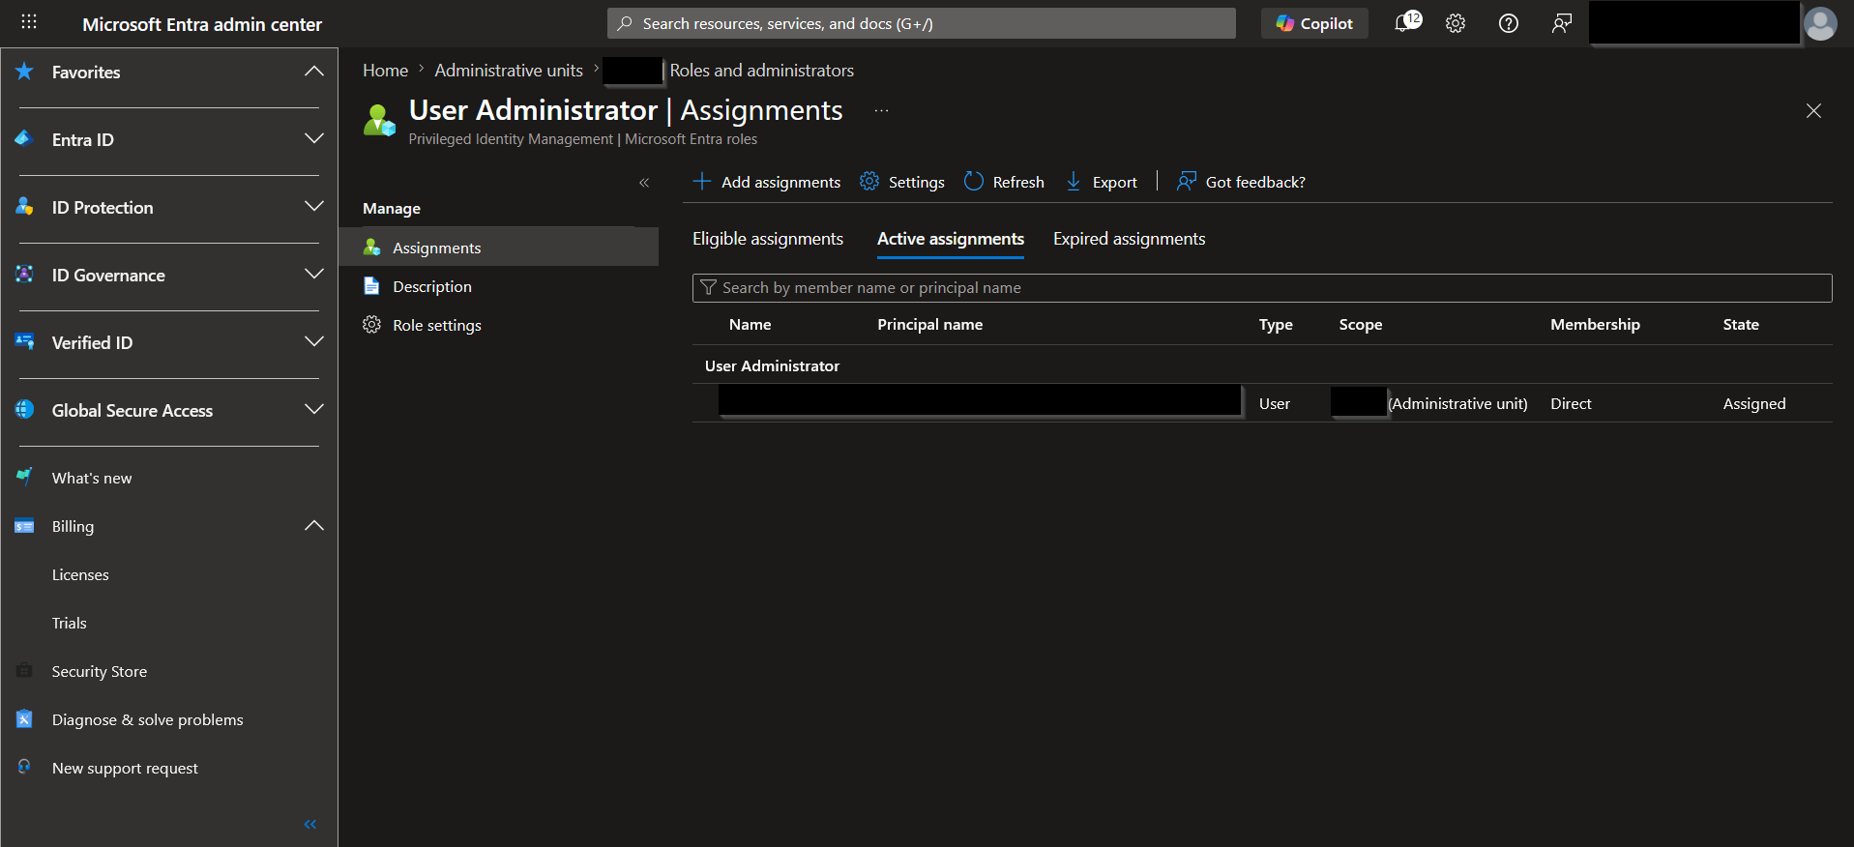Expand the Verified ID section

pos(313,342)
